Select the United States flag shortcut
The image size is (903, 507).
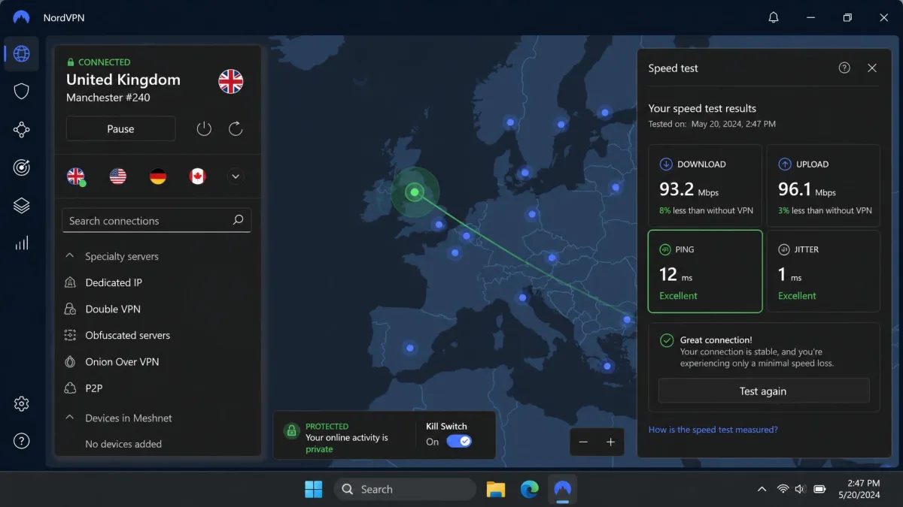[118, 177]
